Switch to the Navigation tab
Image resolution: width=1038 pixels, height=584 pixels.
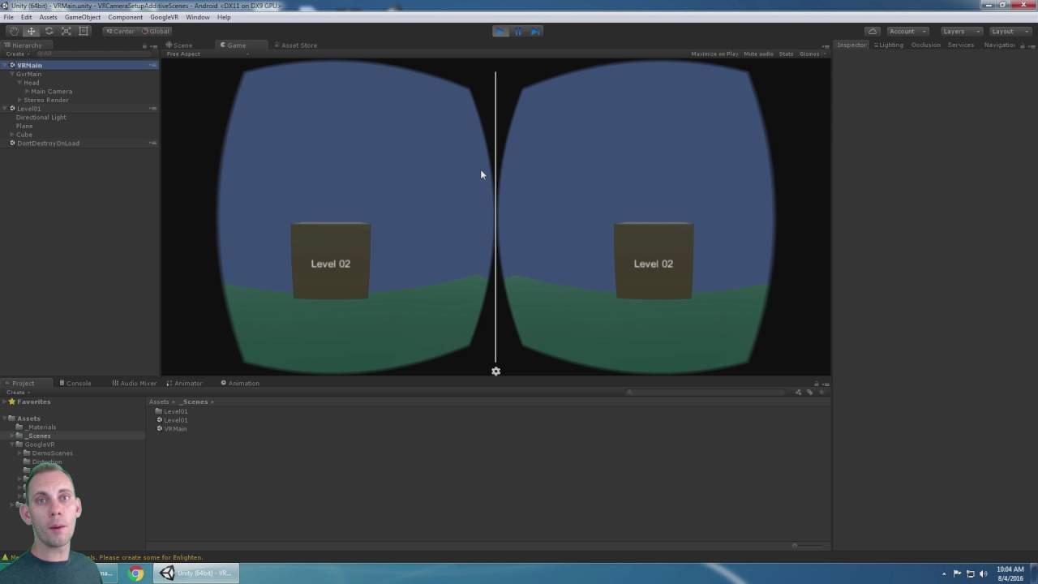click(1000, 45)
